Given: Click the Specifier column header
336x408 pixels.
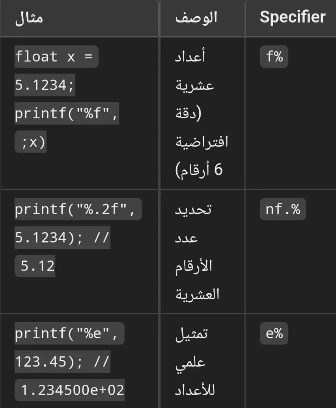Looking at the screenshot, I should pos(293,17).
